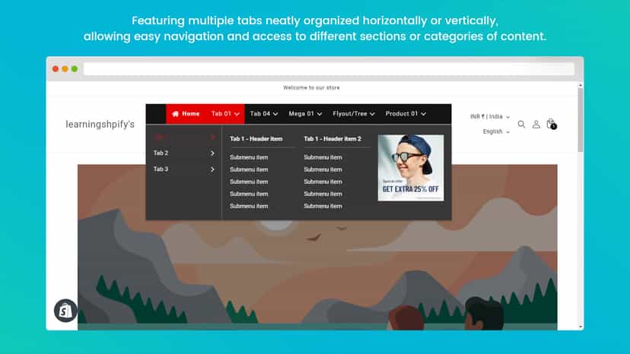Image resolution: width=630 pixels, height=354 pixels.
Task: Open the shopping cart bag icon
Action: point(551,124)
